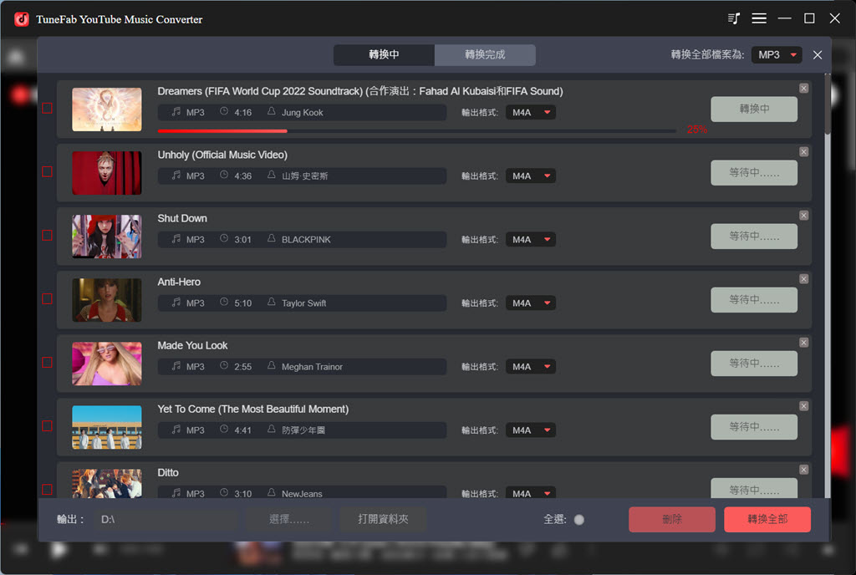This screenshot has width=856, height=575.
Task: Tick the checkbox for Unholy track
Action: point(48,172)
